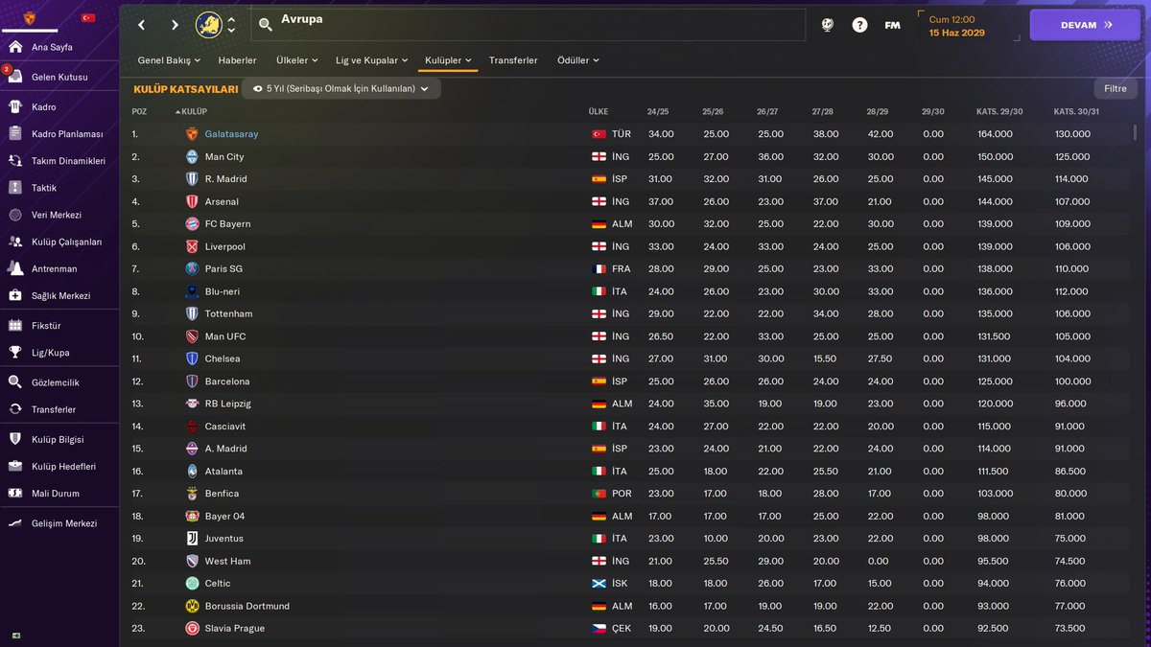Image resolution: width=1151 pixels, height=647 pixels.
Task: Open the 5 Yıl seeding view dropdown
Action: pos(341,88)
